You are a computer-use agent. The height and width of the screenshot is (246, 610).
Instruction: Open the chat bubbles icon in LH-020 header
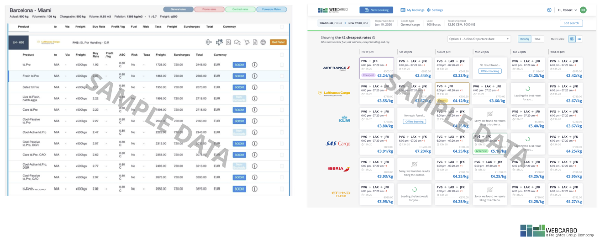click(237, 42)
